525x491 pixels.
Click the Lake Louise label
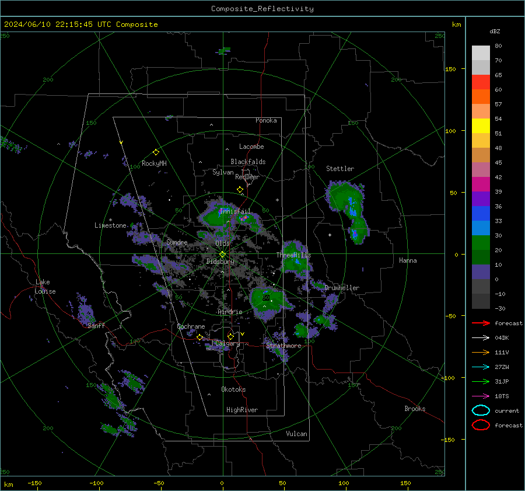(45, 287)
